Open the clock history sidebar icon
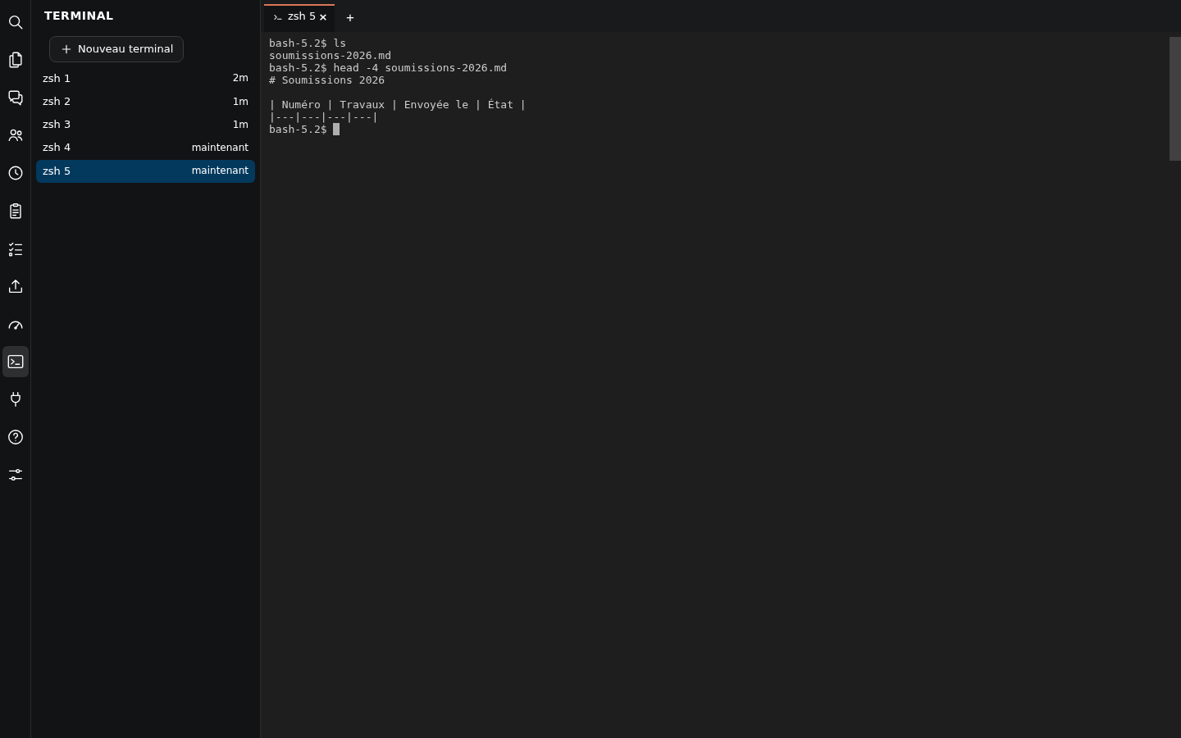 coord(16,173)
